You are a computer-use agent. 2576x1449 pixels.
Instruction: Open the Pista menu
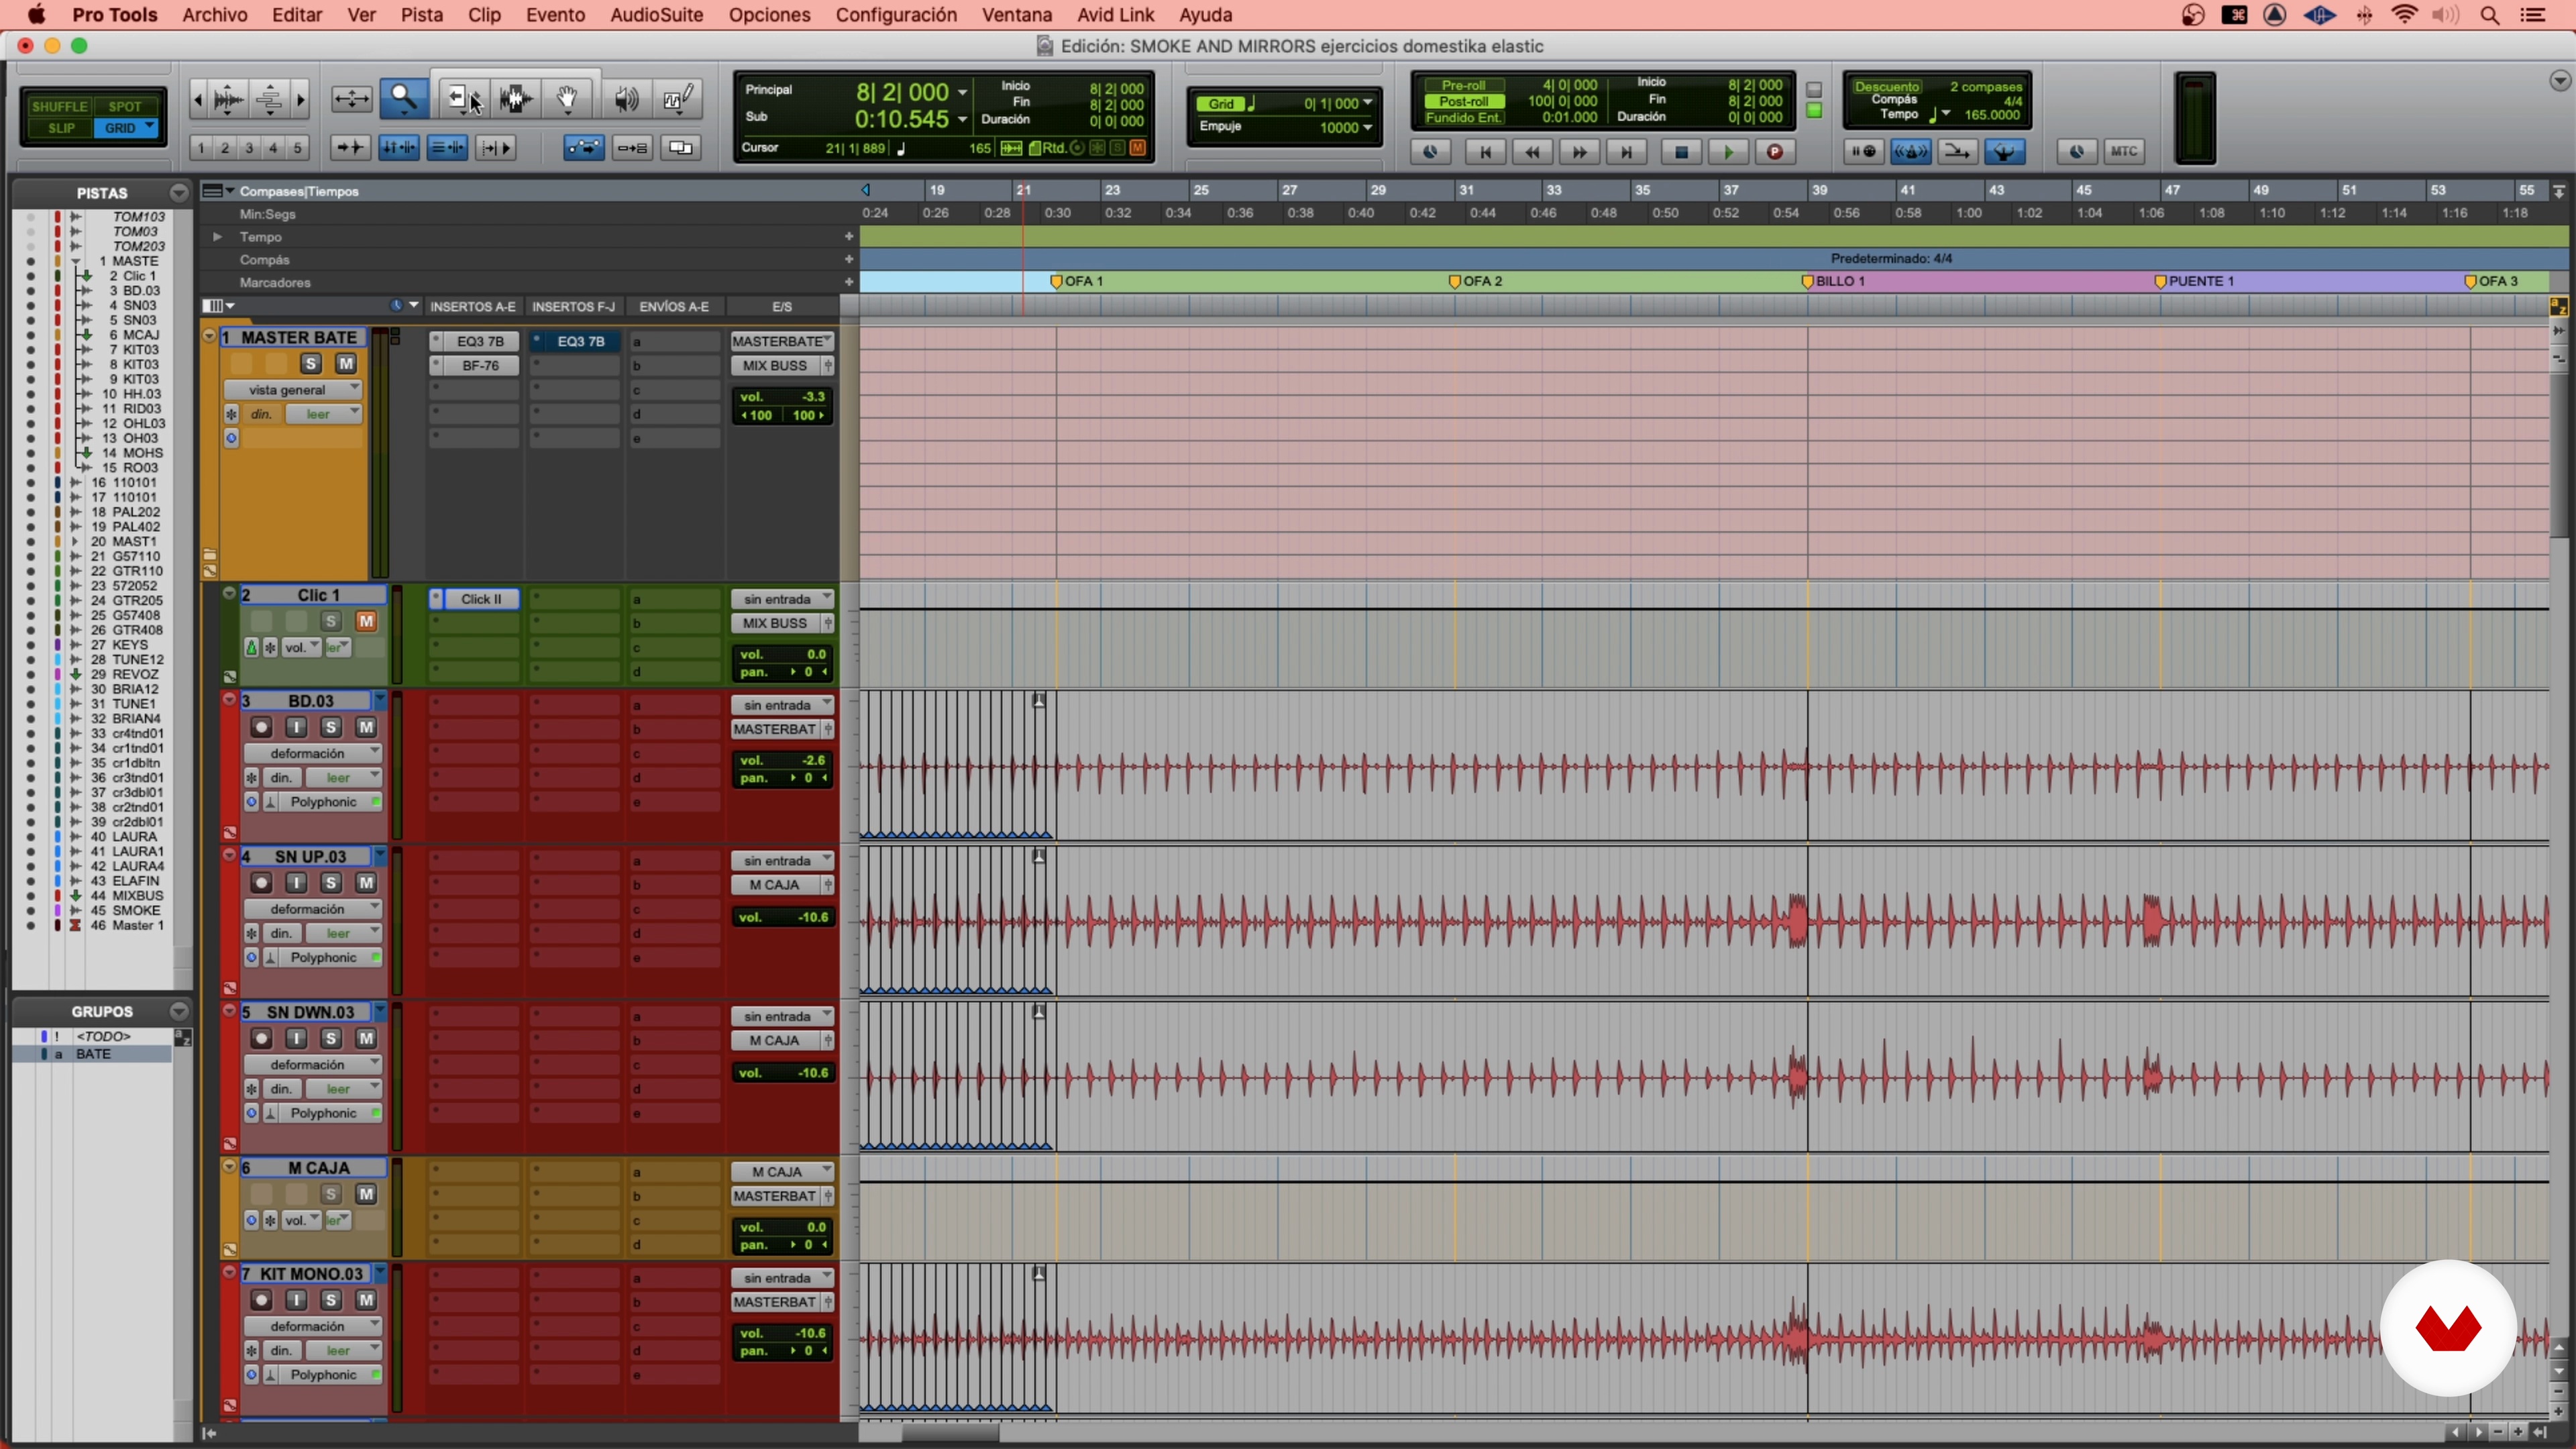click(421, 15)
